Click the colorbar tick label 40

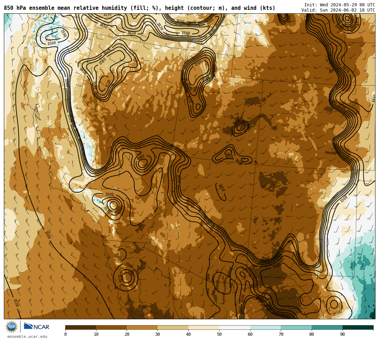click(x=188, y=334)
